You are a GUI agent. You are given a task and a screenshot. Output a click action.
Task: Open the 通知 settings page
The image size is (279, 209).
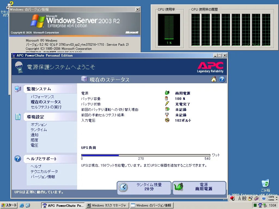[x=35, y=135]
